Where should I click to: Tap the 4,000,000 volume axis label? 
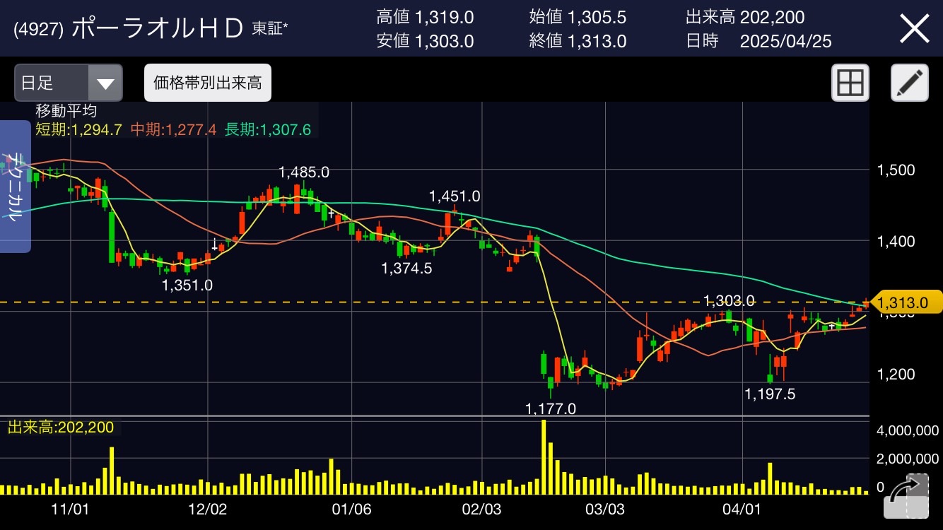[907, 430]
